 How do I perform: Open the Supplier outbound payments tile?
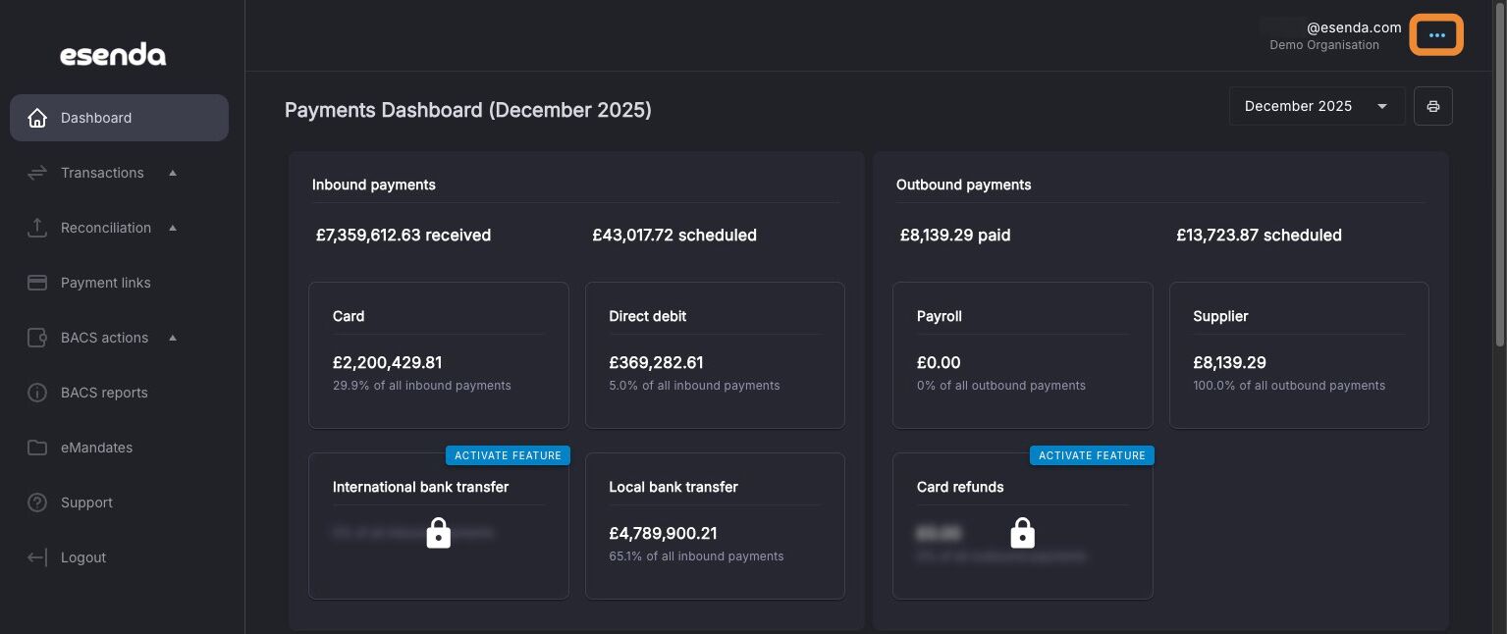(x=1299, y=355)
